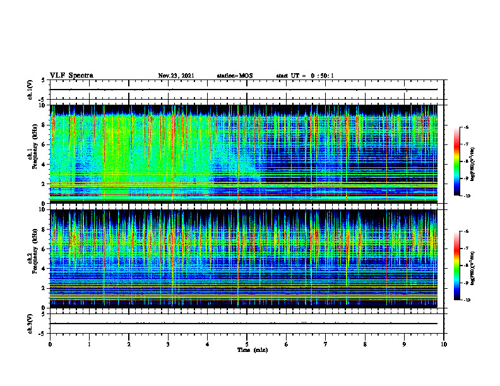The width and height of the screenshot is (500, 386).
Task: Click the "4" tick on the time axis
Action: [208, 344]
